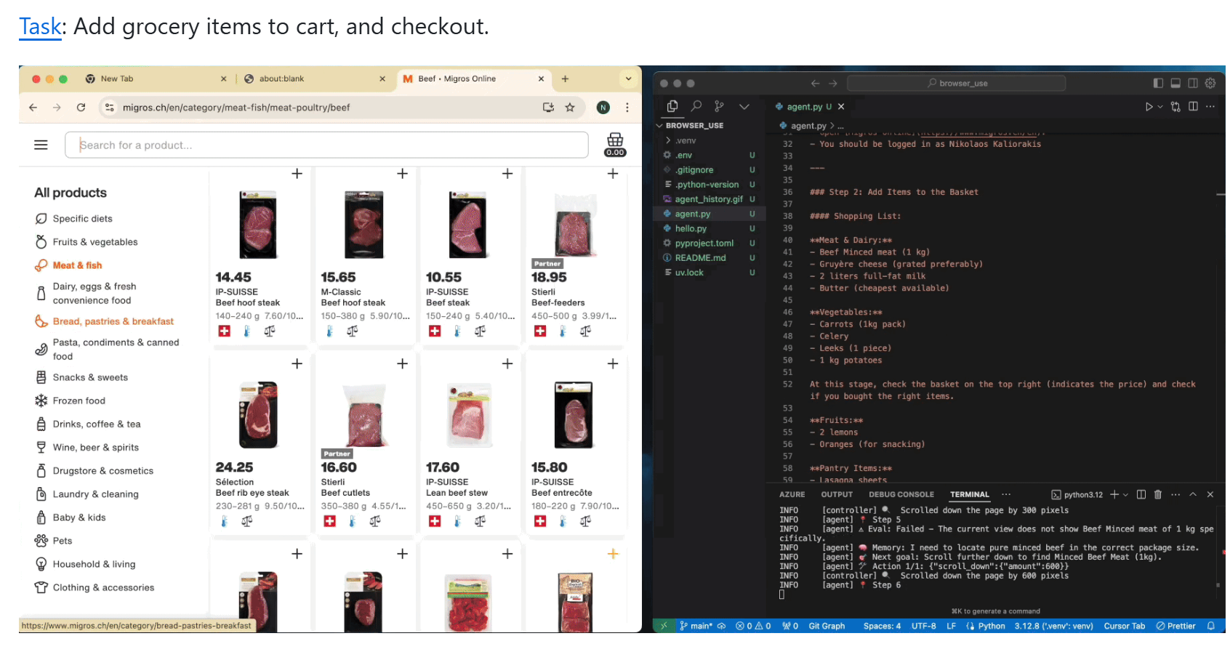The width and height of the screenshot is (1230, 652).
Task: Expand more activity bar views chevron
Action: click(744, 106)
